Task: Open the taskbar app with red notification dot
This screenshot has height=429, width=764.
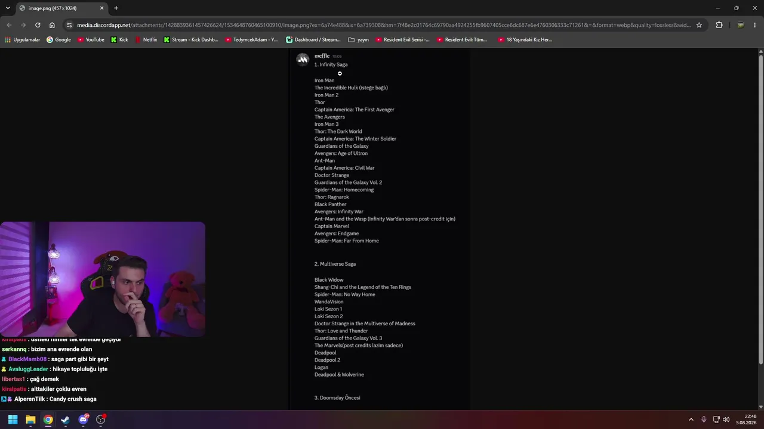Action: tap(101, 419)
